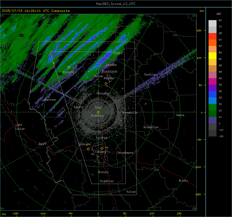Click the -100 tick on bottom km axis
Viewport: 232px width, 217px height.
tap(43, 214)
